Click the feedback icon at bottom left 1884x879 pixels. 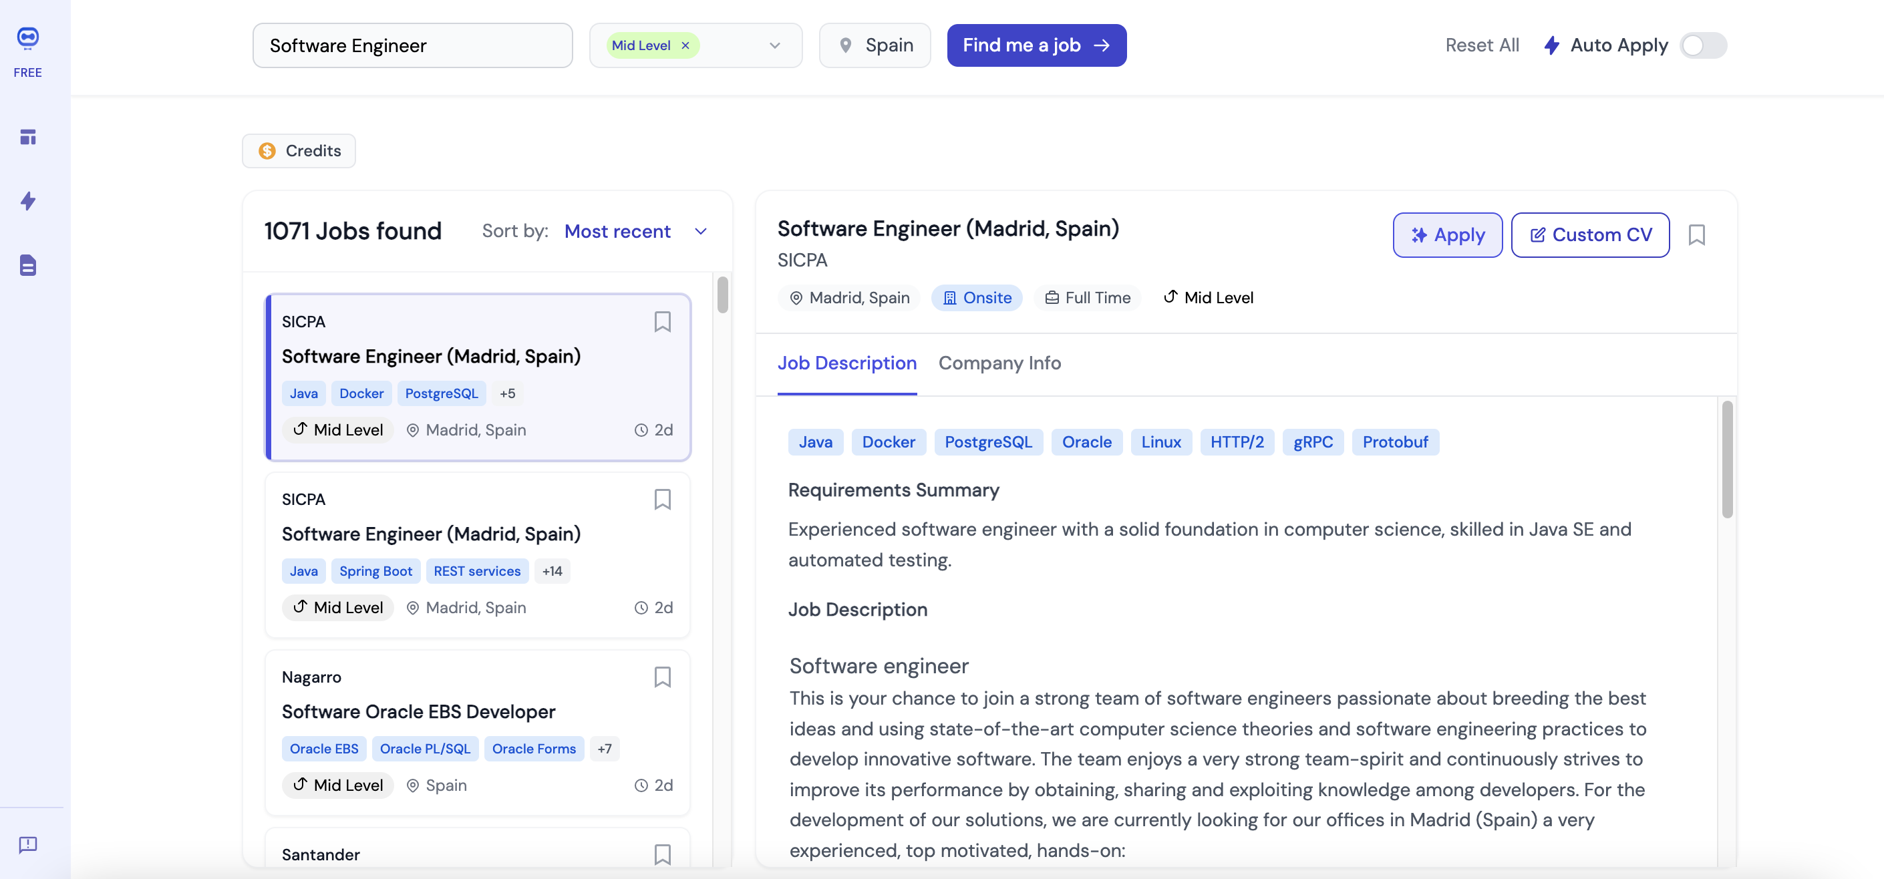point(28,845)
